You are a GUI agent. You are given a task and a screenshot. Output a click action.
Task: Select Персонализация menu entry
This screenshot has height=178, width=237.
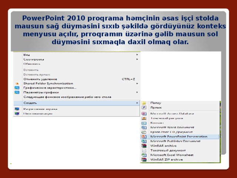click(77, 113)
